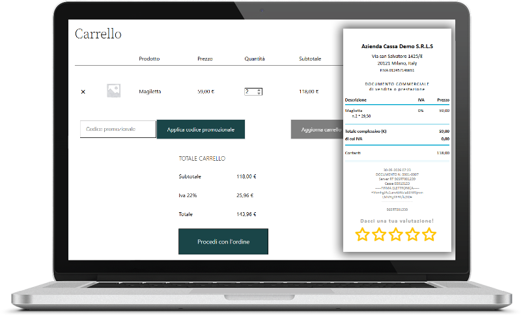The height and width of the screenshot is (315, 521).
Task: Select the Subtotale column header
Action: coord(310,59)
